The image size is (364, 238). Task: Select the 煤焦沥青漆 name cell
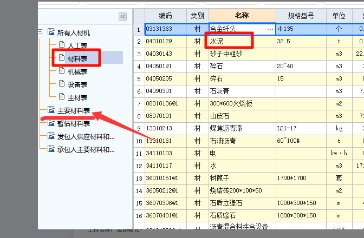pos(242,129)
